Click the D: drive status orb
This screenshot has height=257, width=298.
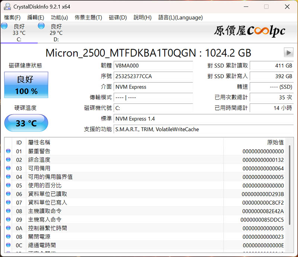click(41, 26)
